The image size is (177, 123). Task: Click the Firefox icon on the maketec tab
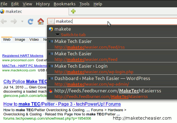[2, 11]
